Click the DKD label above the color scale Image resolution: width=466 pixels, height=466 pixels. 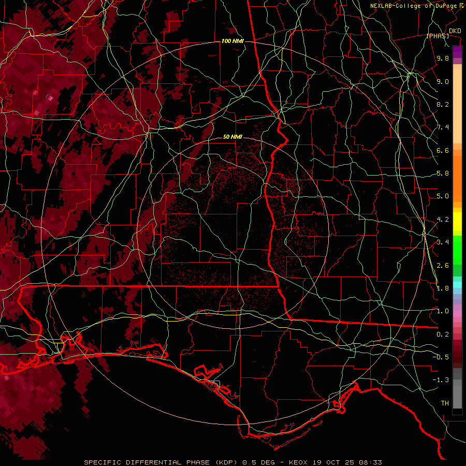(x=455, y=31)
